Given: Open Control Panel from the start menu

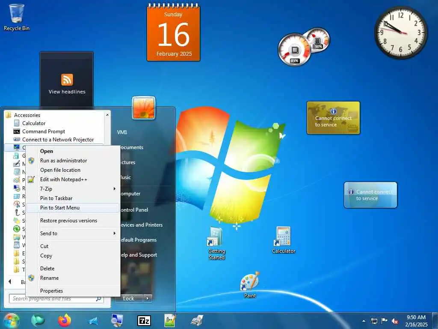Looking at the screenshot, I should tap(134, 210).
